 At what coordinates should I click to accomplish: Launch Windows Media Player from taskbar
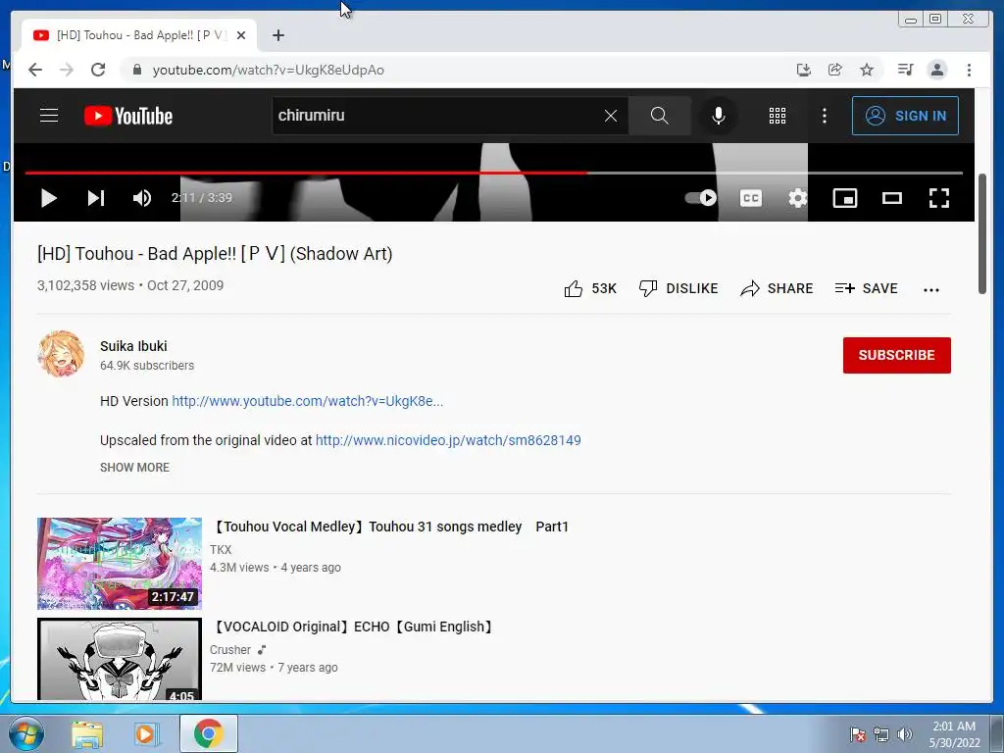click(x=145, y=734)
